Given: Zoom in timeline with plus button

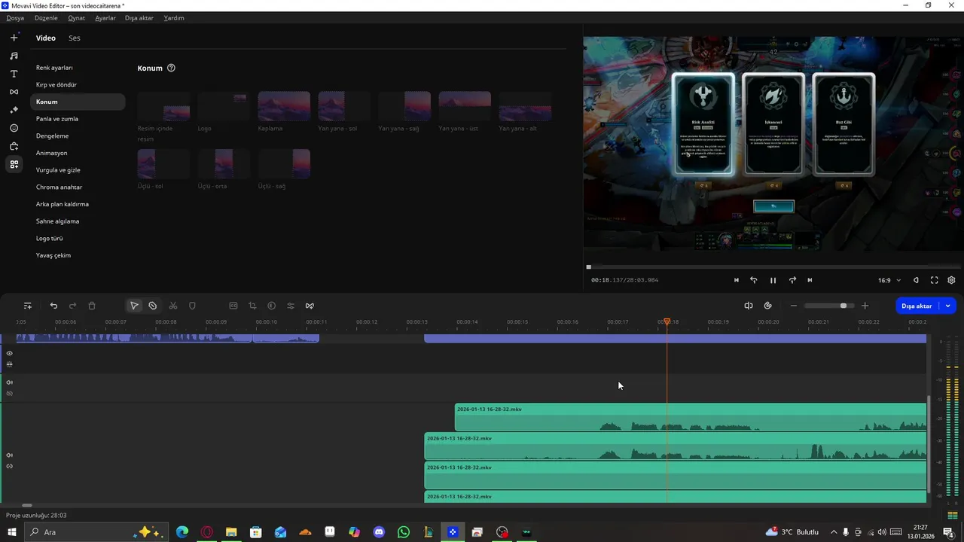Looking at the screenshot, I should pos(865,306).
